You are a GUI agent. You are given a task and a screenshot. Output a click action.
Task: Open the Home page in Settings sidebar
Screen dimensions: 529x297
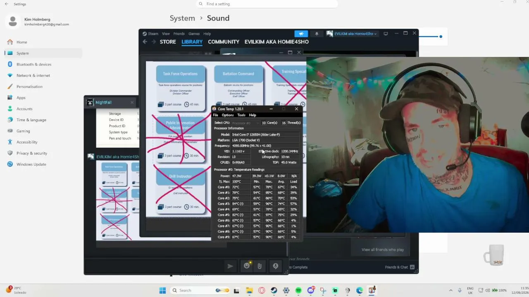(x=22, y=42)
